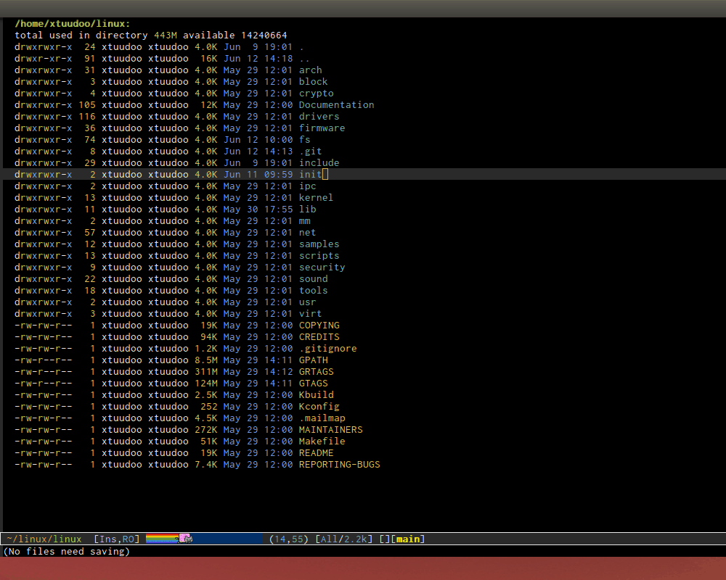The image size is (726, 580).
Task: Click the [Ins,RO] mode line indicator
Action: (x=117, y=539)
